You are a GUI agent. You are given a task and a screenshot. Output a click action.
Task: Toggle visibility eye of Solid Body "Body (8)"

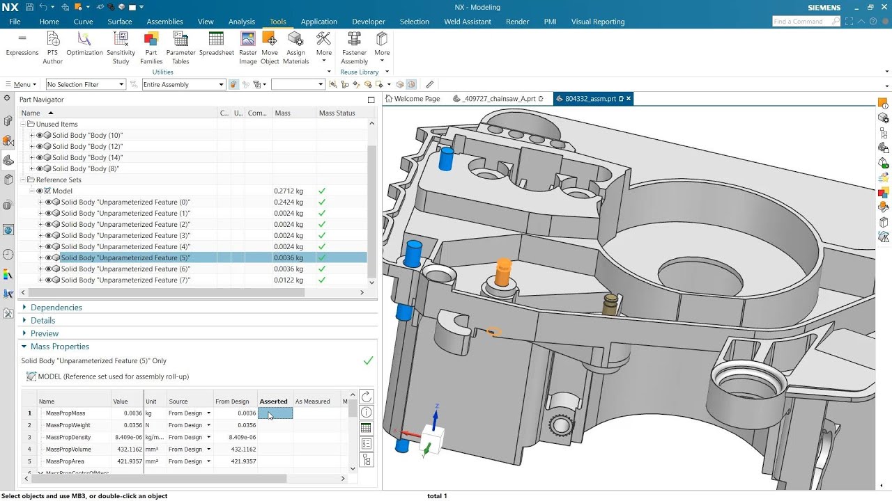click(x=40, y=169)
